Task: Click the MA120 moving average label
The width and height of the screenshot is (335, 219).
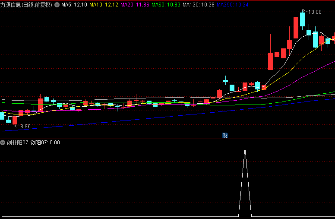Action: (x=199, y=5)
